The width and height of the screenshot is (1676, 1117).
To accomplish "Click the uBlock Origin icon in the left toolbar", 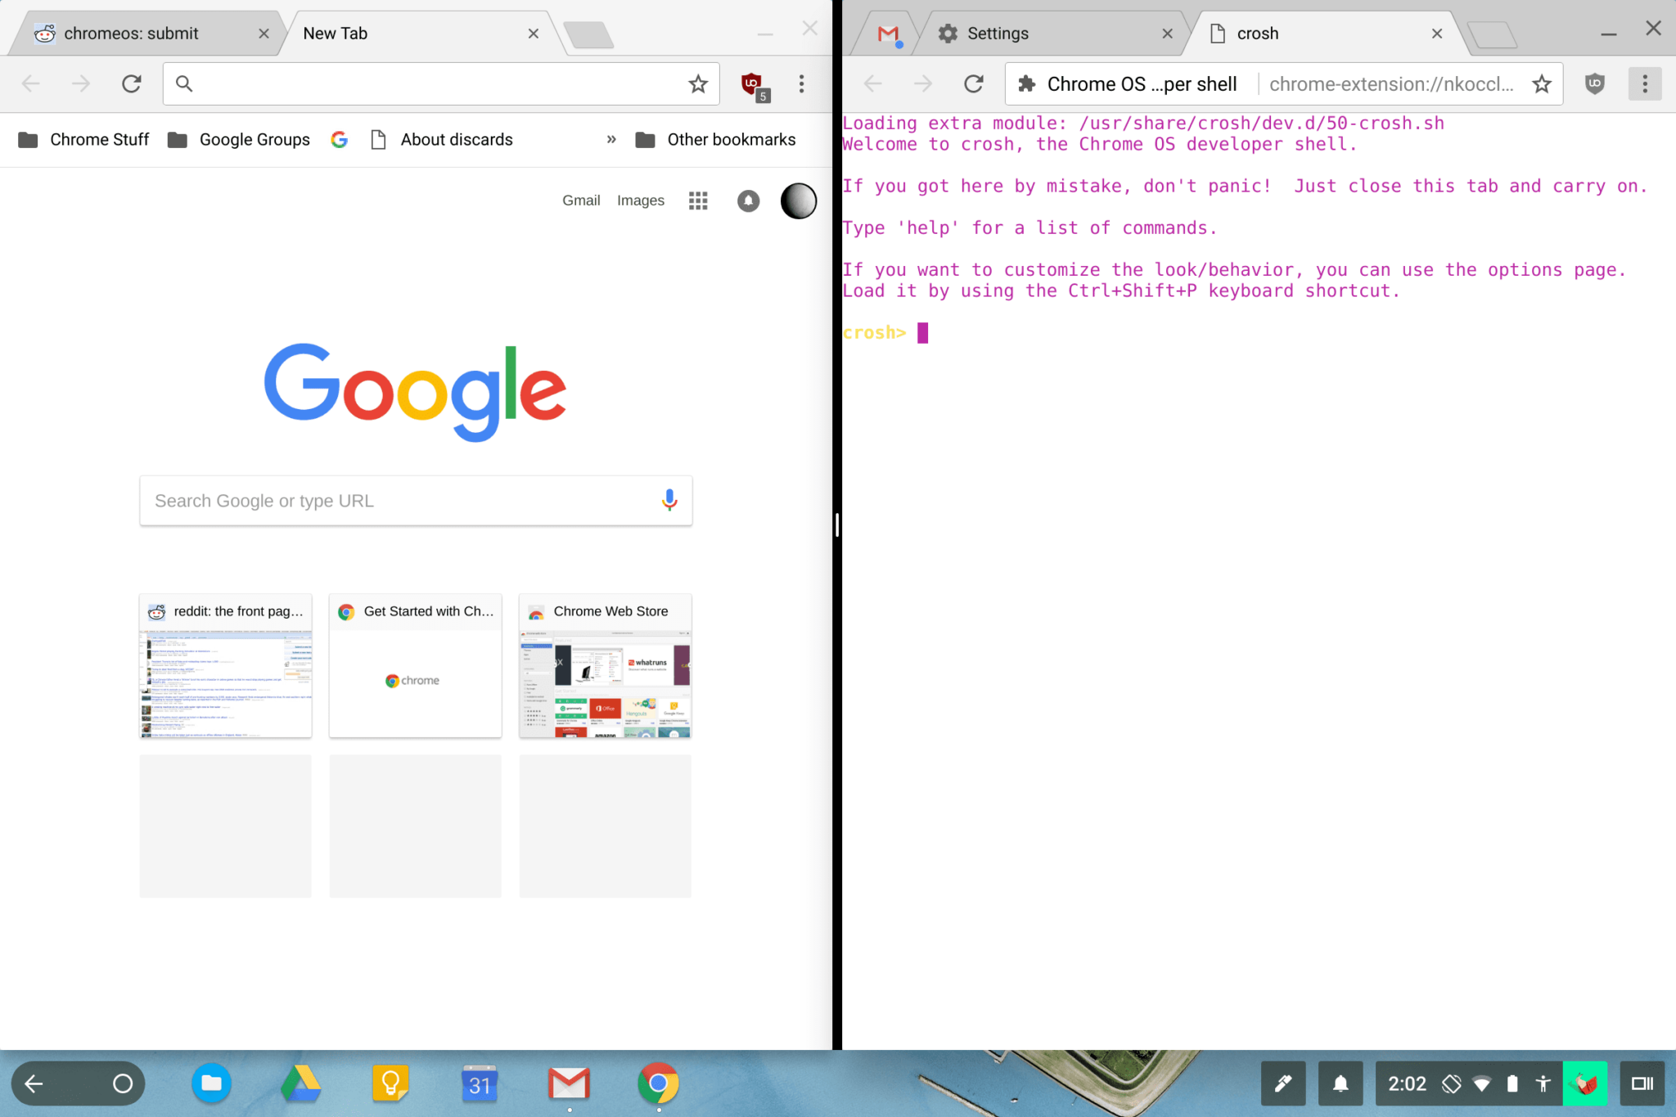I will [x=752, y=83].
